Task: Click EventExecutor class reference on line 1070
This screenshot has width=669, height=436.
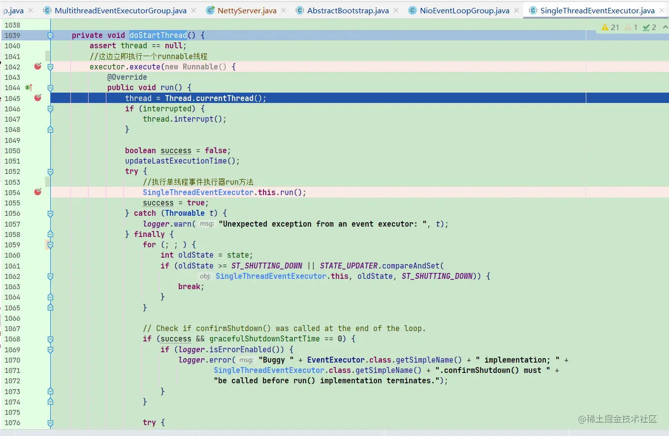Action: click(x=336, y=360)
